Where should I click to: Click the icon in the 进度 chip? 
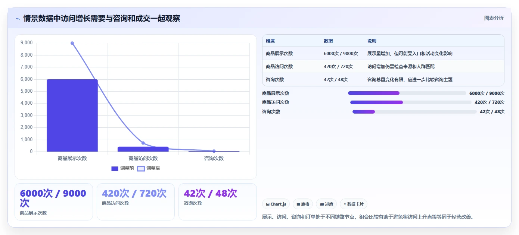(322, 204)
